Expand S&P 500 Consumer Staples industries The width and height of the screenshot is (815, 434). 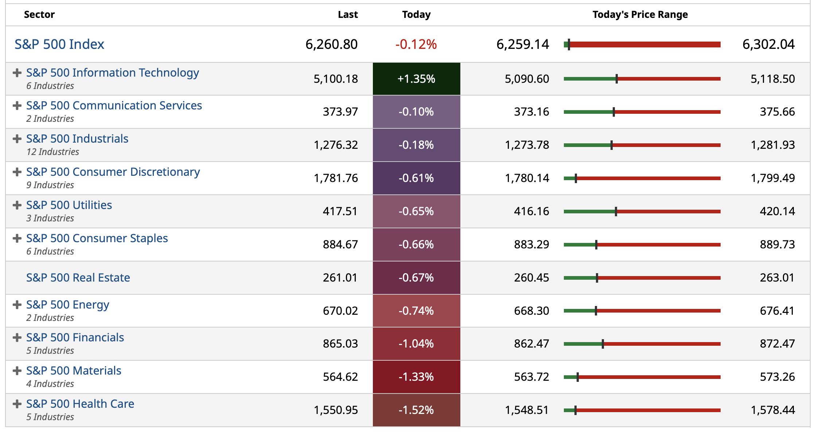(x=17, y=239)
